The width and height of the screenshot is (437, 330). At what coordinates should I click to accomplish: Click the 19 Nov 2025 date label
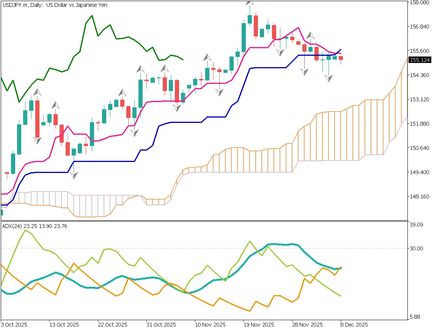259,325
